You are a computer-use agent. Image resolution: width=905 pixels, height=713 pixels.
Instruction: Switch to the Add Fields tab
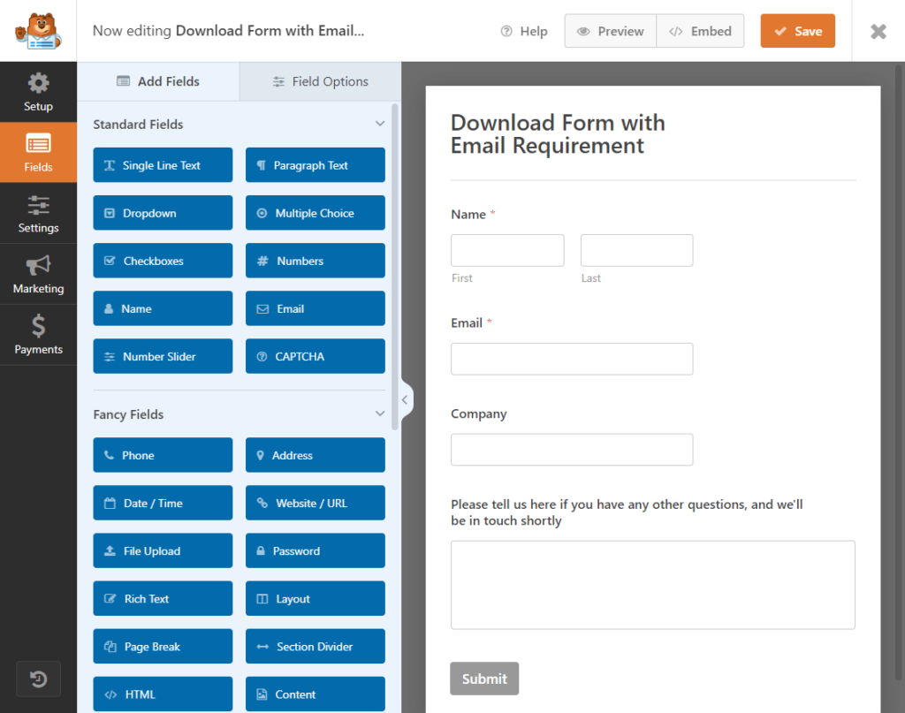pyautogui.click(x=159, y=80)
